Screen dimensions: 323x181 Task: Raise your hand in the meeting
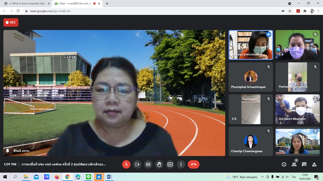pos(159,164)
